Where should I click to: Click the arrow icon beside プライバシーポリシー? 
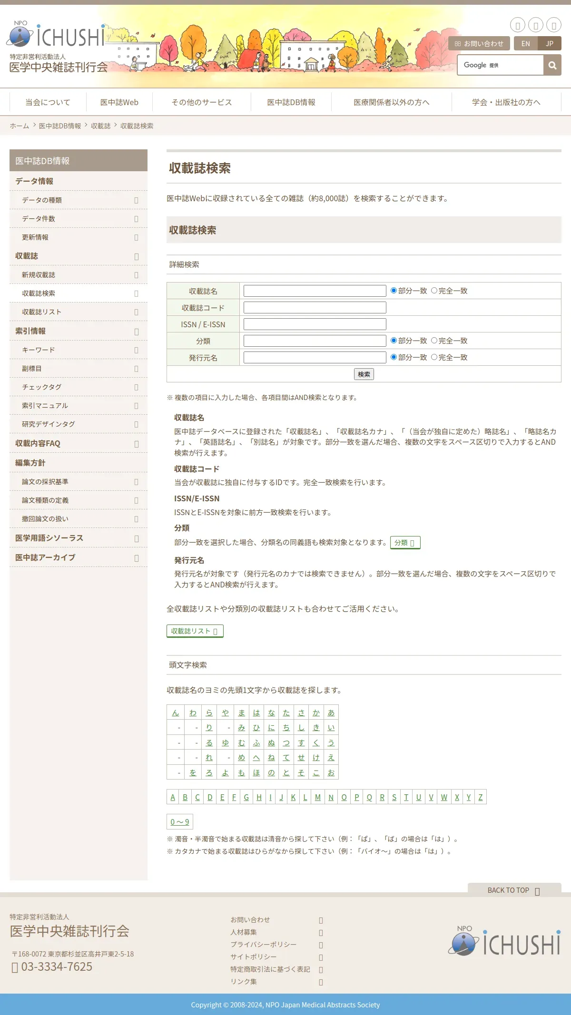321,945
